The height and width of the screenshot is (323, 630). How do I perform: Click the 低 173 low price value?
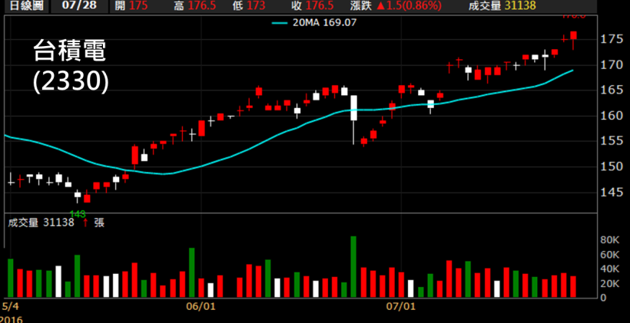point(248,5)
